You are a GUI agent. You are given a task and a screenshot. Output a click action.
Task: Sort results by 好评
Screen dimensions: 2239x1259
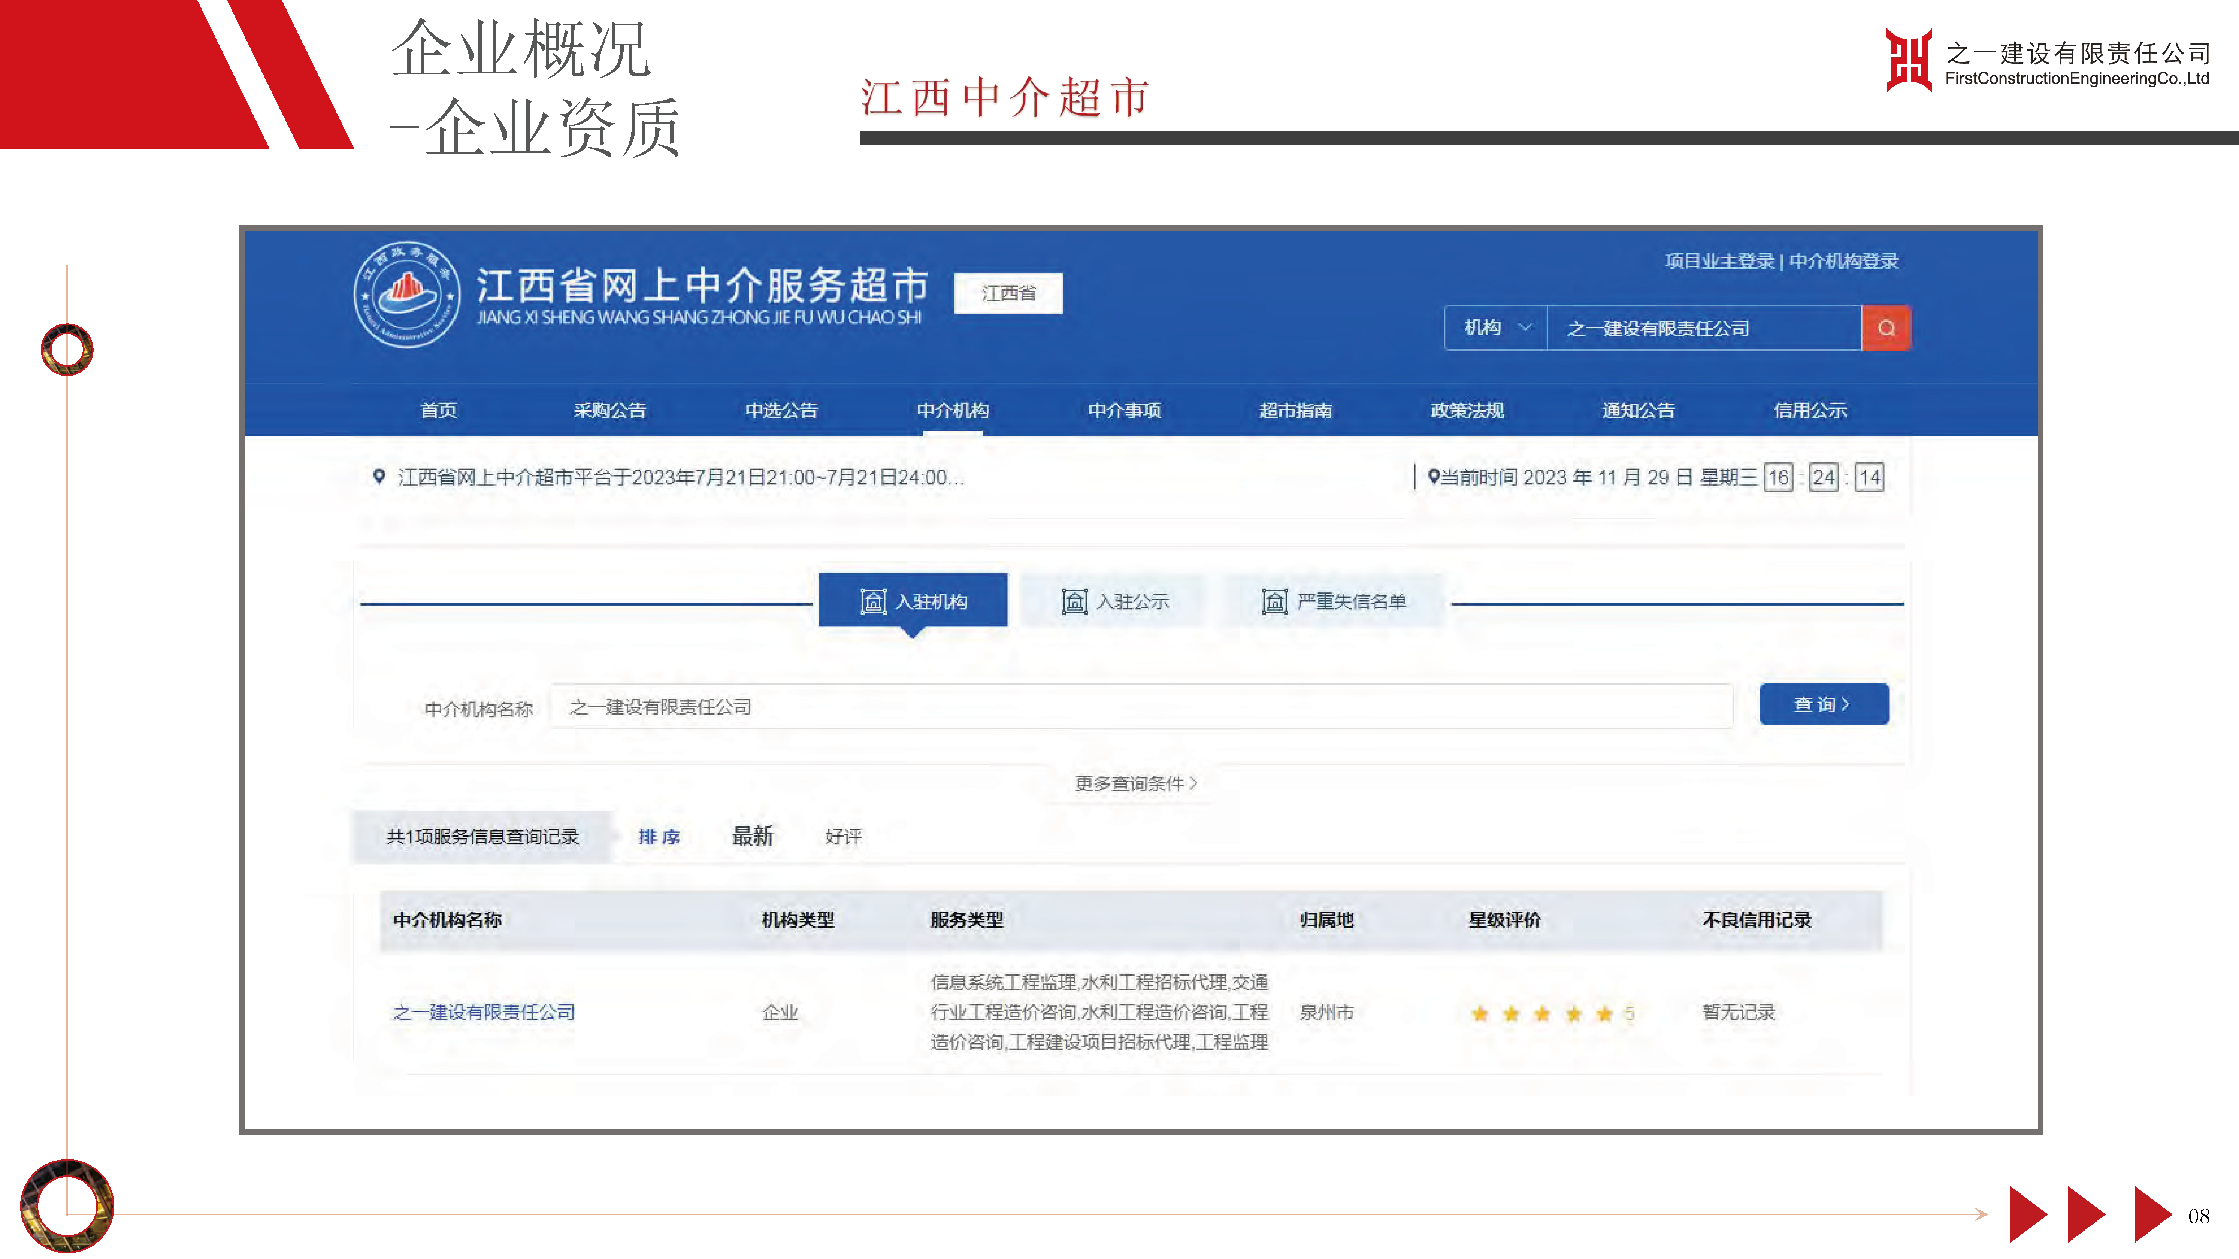(843, 837)
